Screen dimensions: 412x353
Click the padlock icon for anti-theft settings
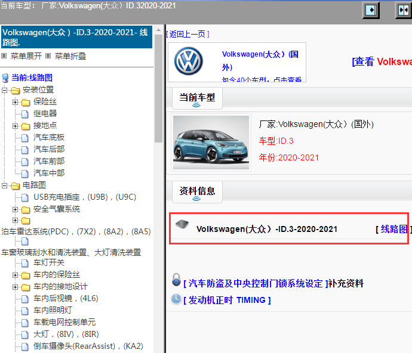click(x=176, y=280)
